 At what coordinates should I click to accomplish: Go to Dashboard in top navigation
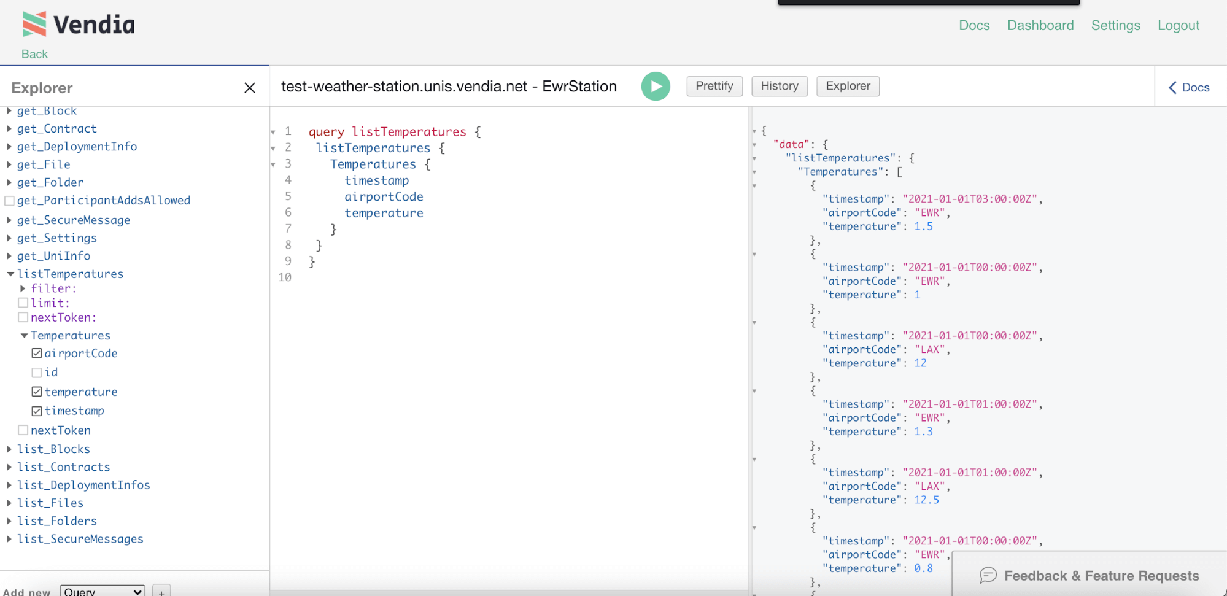[x=1040, y=25]
